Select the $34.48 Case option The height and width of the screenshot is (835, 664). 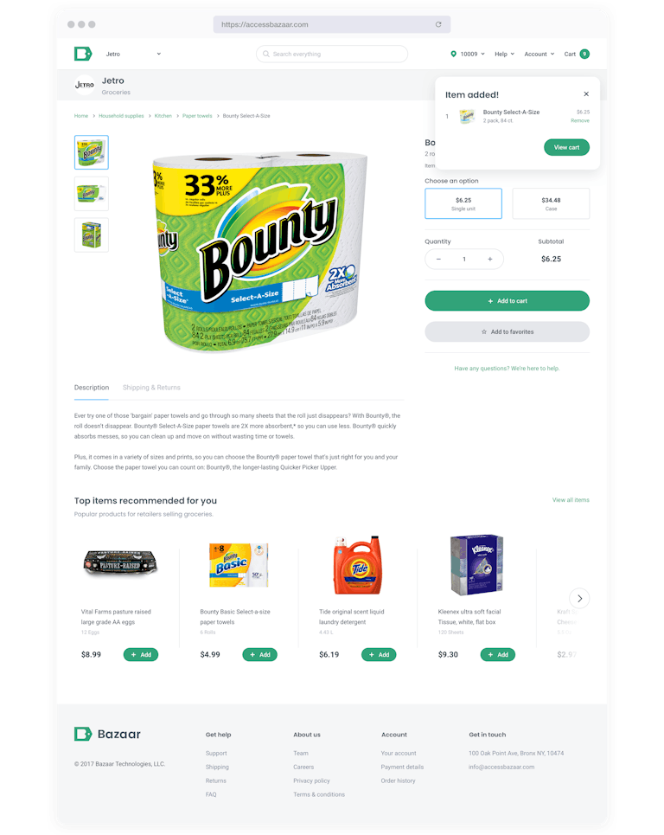(551, 203)
